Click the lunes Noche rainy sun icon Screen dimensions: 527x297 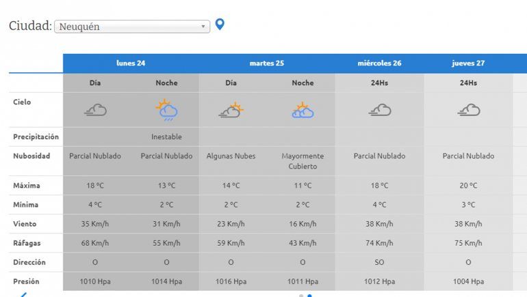[166, 110]
